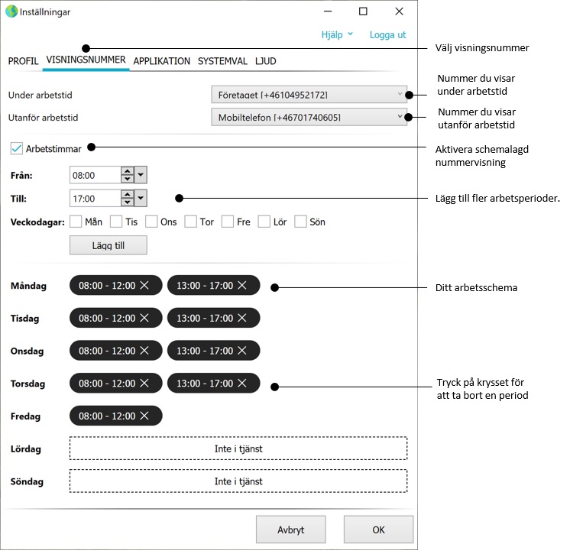Toggle the Arbetstimmar checkbox
Screen dimensions: 570x557
tap(17, 149)
